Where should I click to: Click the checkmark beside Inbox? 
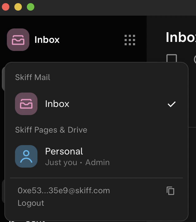(x=172, y=104)
